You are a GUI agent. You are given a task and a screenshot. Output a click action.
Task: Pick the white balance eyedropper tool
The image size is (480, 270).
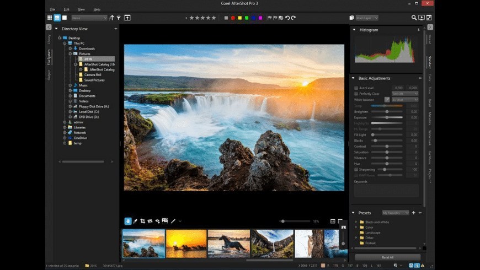pos(135,221)
